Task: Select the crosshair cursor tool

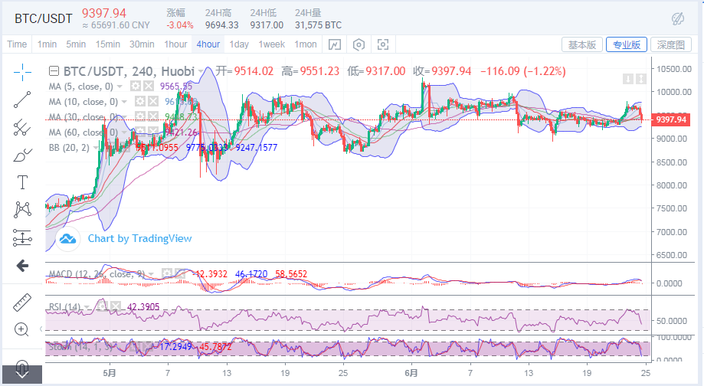Action: click(22, 71)
